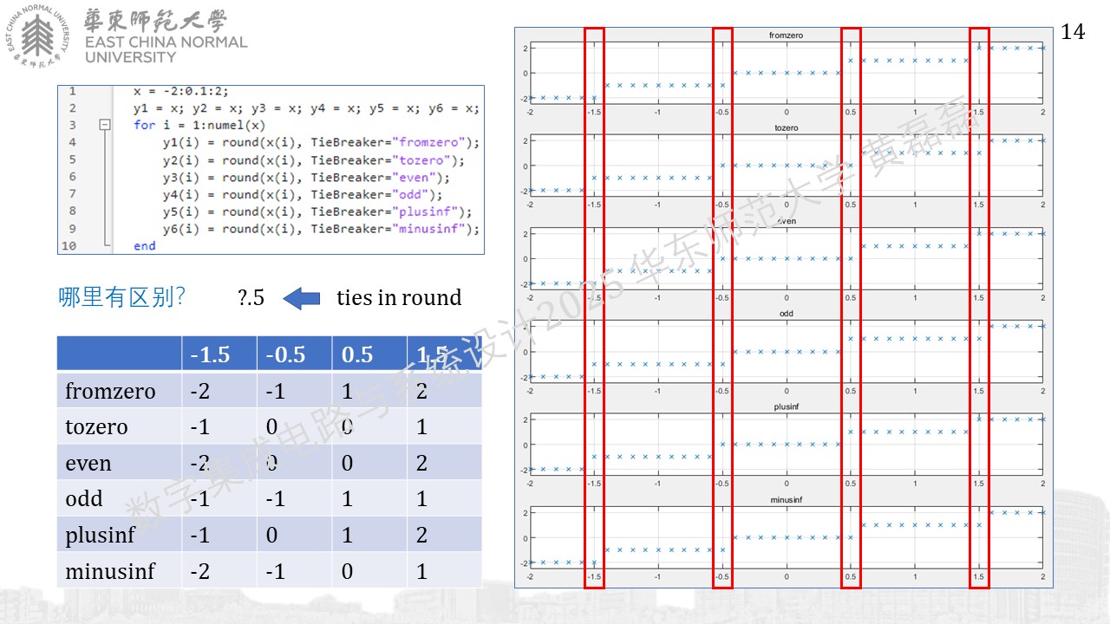Screen dimensions: 1110x624
Task: Select code line with TieBreaker="even"
Action: [x=306, y=177]
